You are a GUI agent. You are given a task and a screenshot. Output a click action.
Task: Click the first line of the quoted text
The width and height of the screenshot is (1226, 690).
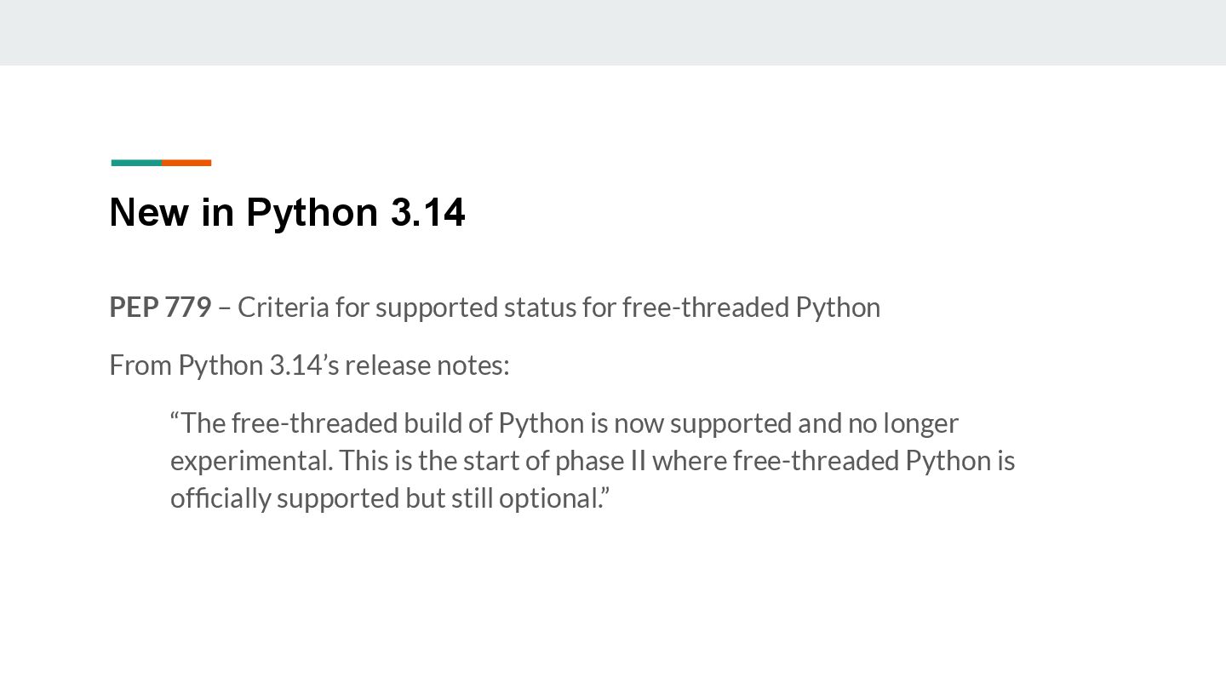point(564,423)
